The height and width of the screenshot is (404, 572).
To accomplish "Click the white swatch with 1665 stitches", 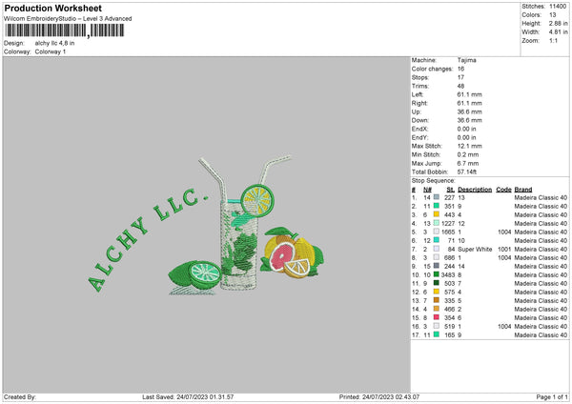I will (437, 232).
